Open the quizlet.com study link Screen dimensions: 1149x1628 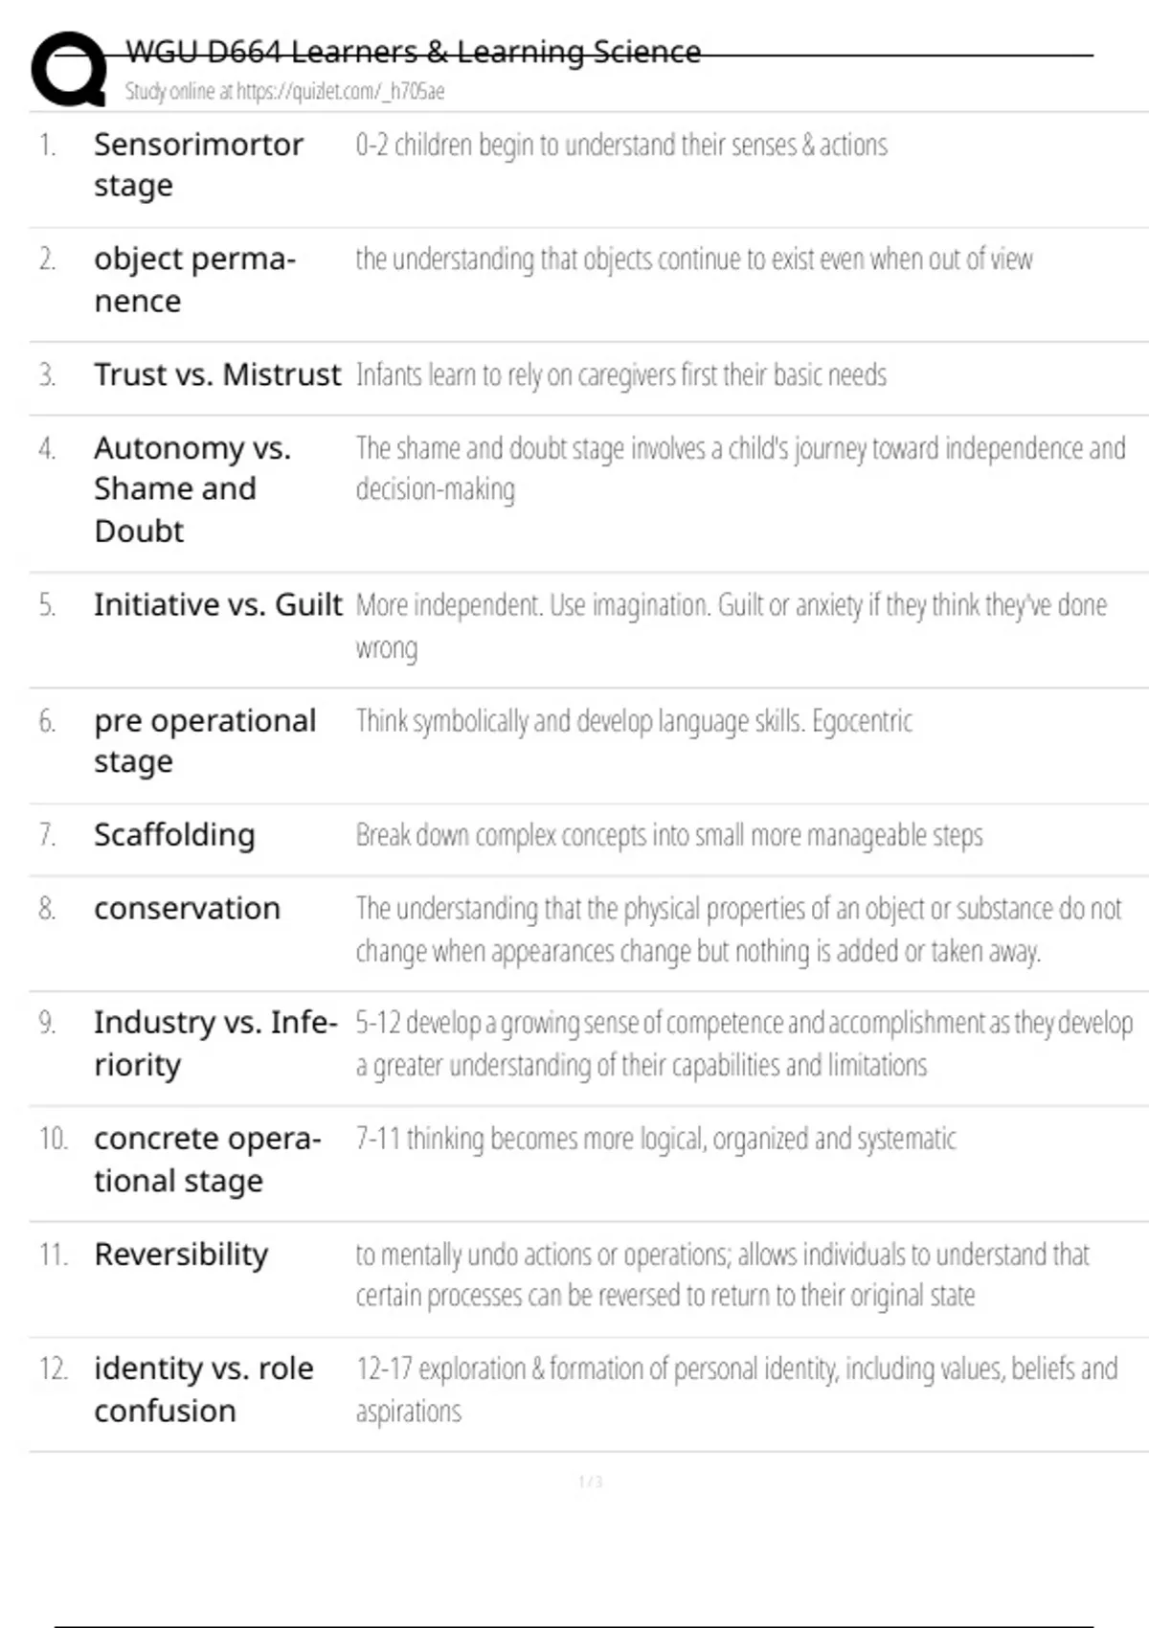[x=284, y=92]
